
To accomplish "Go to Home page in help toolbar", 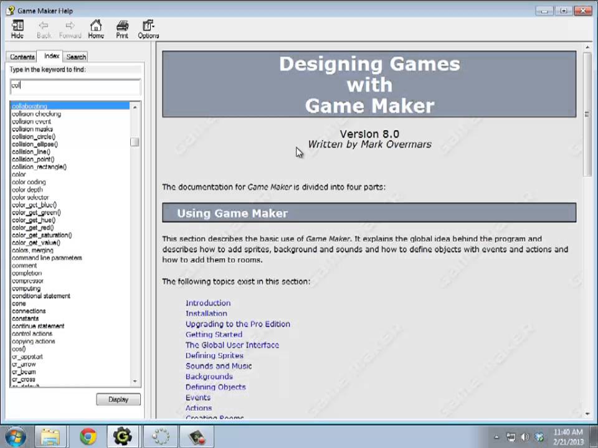I will pyautogui.click(x=96, y=29).
